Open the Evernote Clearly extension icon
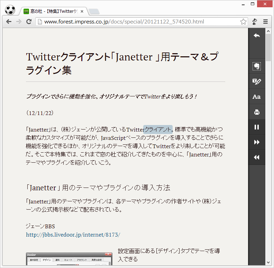The height and width of the screenshot is (268, 274). (255, 22)
